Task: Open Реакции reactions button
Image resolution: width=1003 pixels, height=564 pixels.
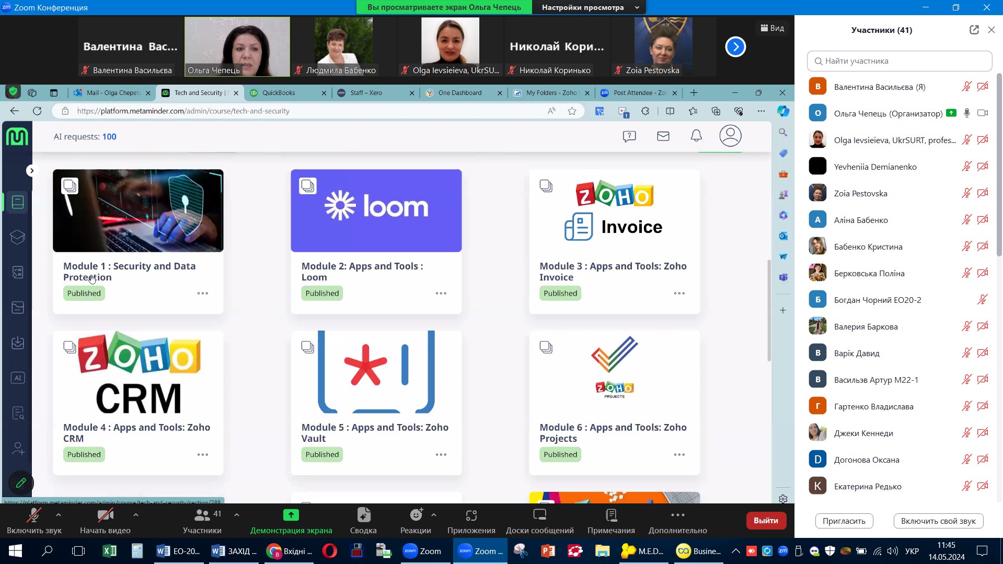Action: (416, 521)
